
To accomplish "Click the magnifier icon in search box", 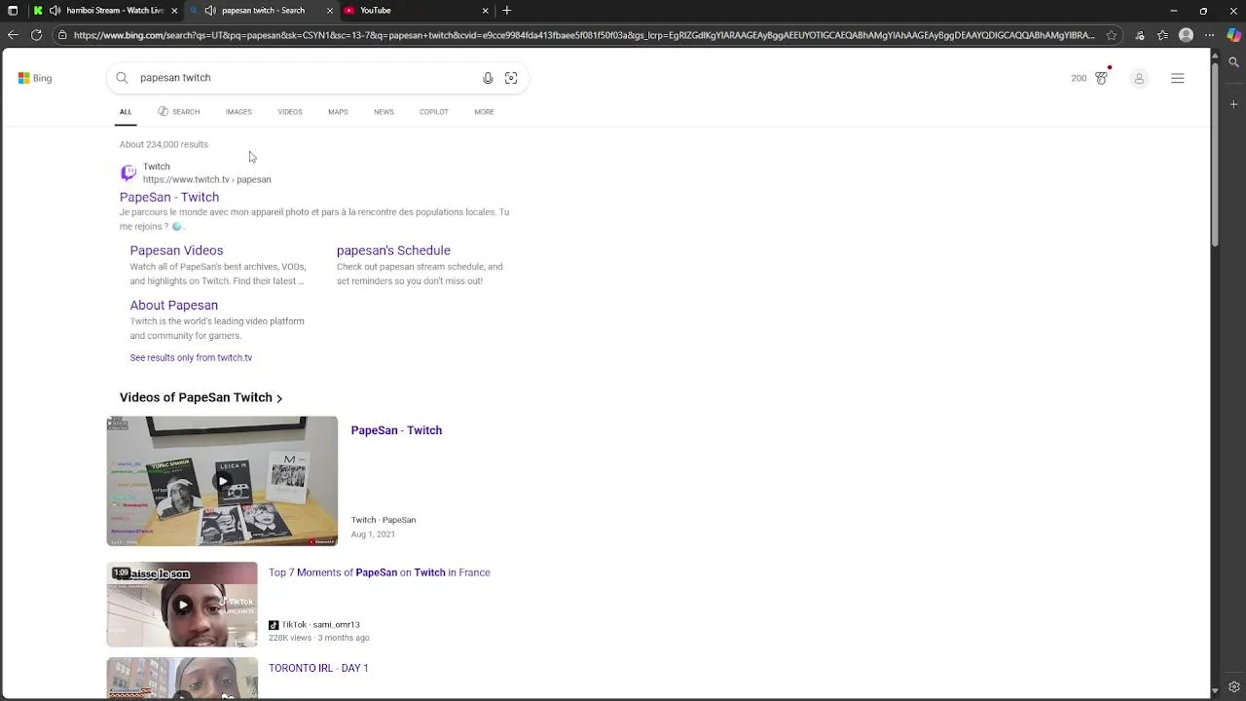I will point(122,78).
